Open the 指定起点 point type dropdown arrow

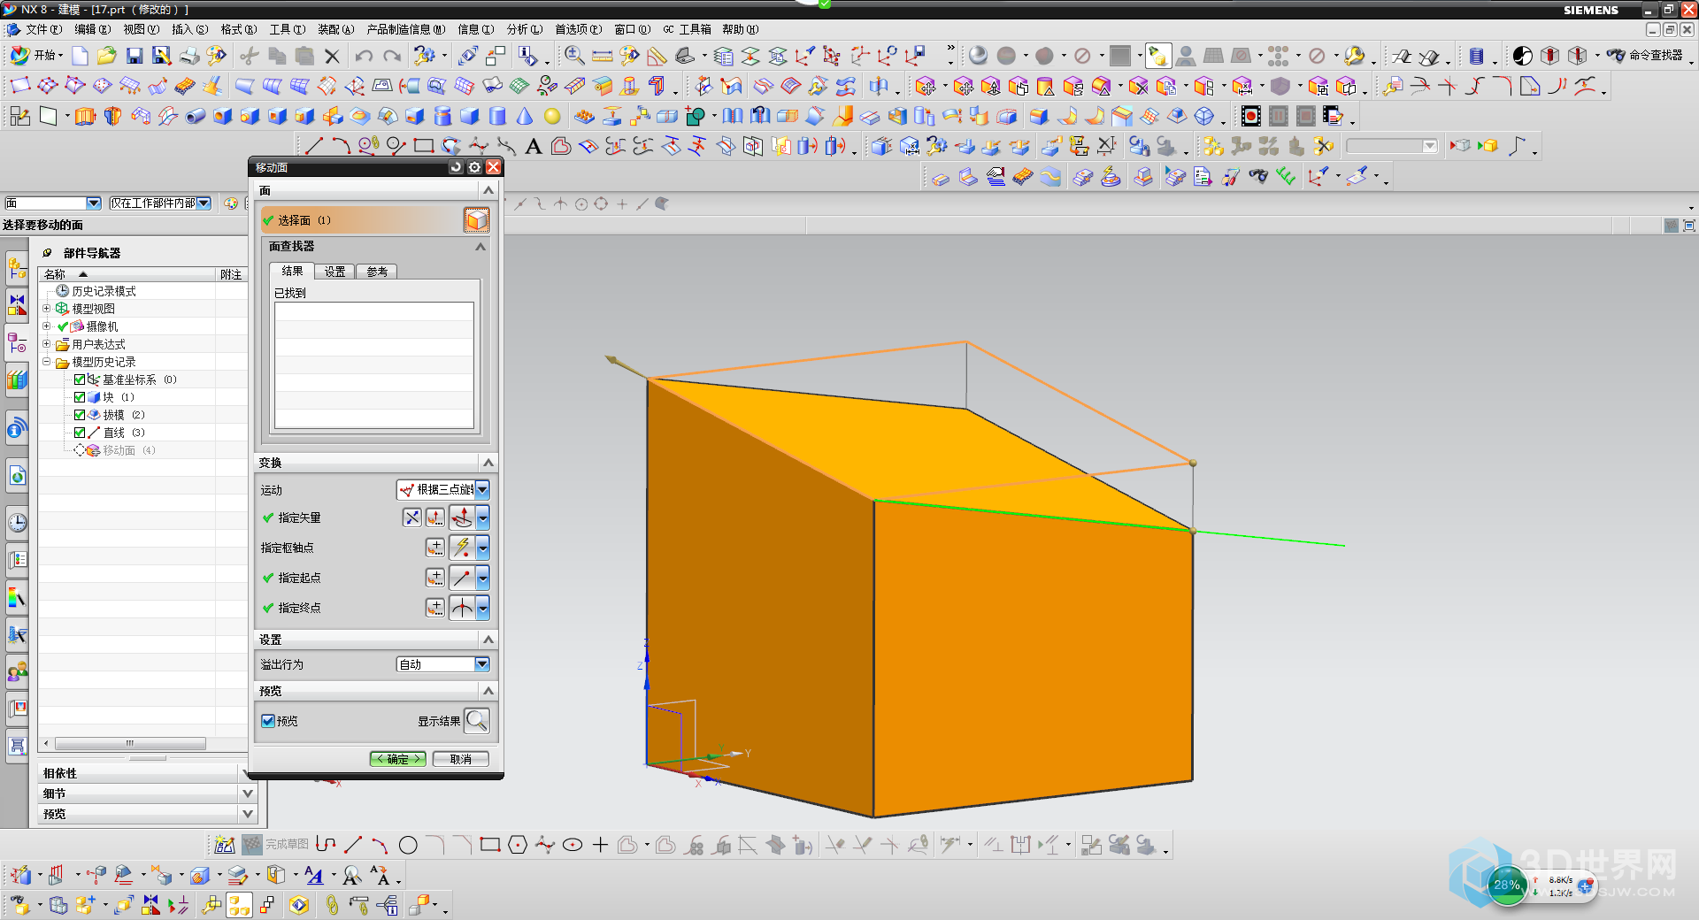[x=483, y=578]
